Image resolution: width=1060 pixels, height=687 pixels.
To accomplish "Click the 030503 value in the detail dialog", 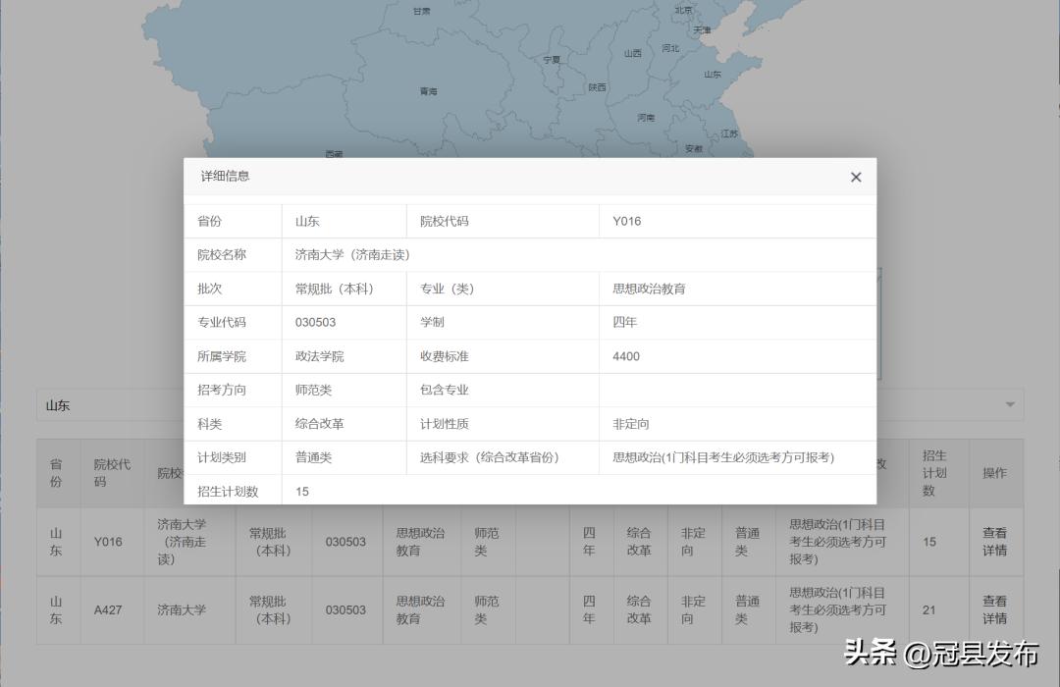I will [315, 323].
